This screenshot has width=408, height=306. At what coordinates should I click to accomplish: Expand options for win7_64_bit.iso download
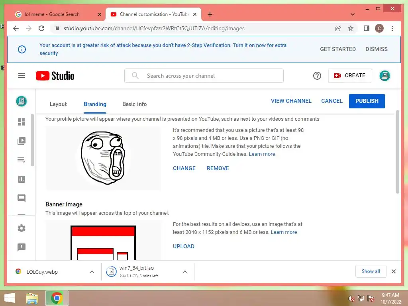[185, 272]
